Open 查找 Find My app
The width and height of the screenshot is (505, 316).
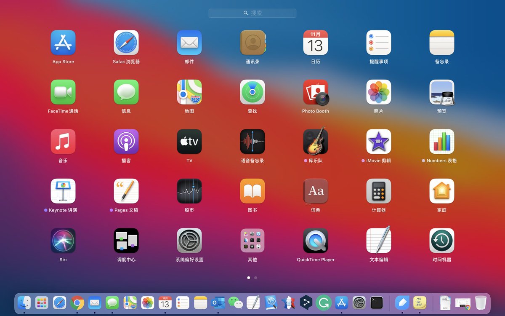[x=252, y=92]
